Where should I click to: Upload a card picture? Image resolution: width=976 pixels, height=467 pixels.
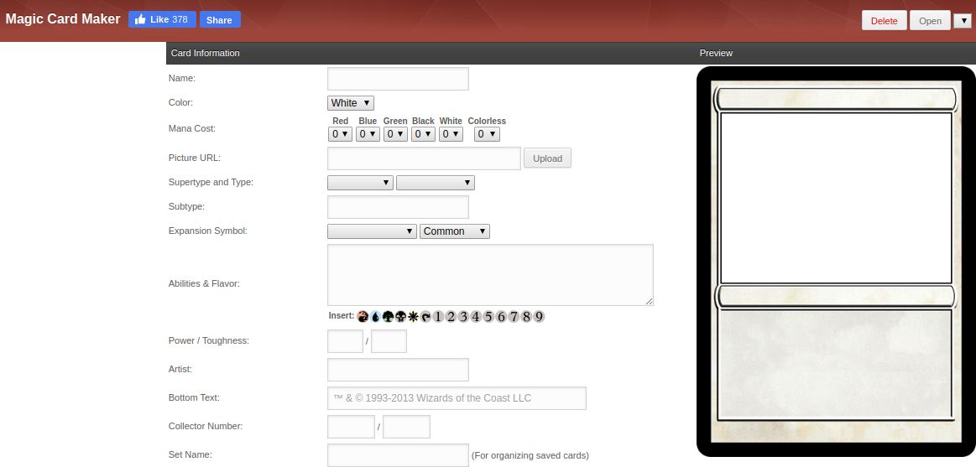[548, 158]
